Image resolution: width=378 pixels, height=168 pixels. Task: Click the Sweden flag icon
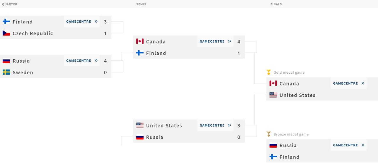(x=6, y=72)
